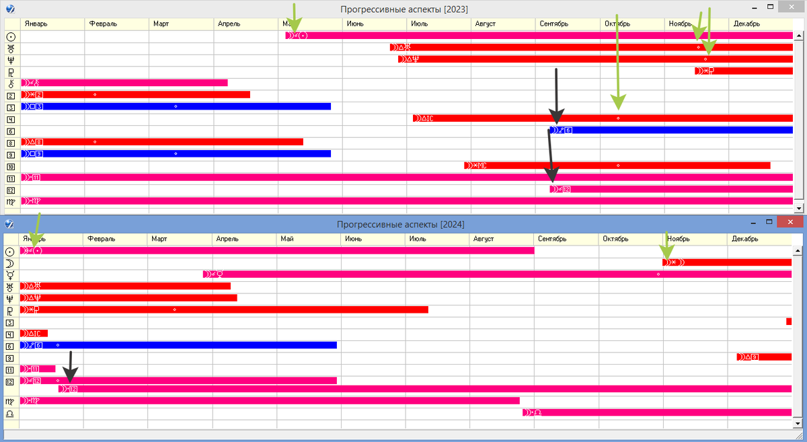Click house 8 row icon in 2023 window
807x442 pixels.
(11, 142)
